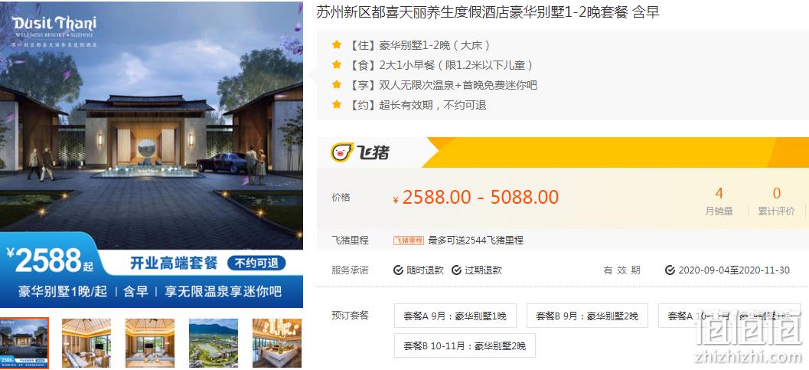Screen dimensions: 809x370
Task: Choose the 套餐A 10-11月 package option
Action: 729,316
